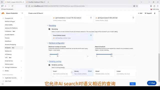160x90 pixels.
Task: Click the Application security shield icon
Action: [x=3, y=78]
